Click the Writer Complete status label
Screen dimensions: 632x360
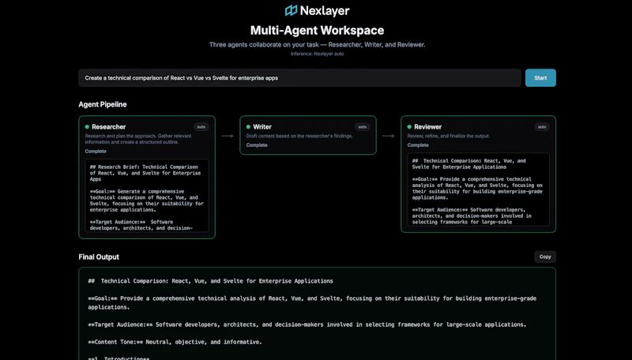point(257,145)
